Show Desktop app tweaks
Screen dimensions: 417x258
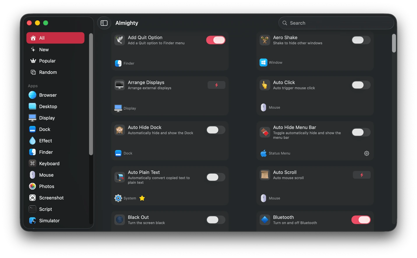(55, 107)
